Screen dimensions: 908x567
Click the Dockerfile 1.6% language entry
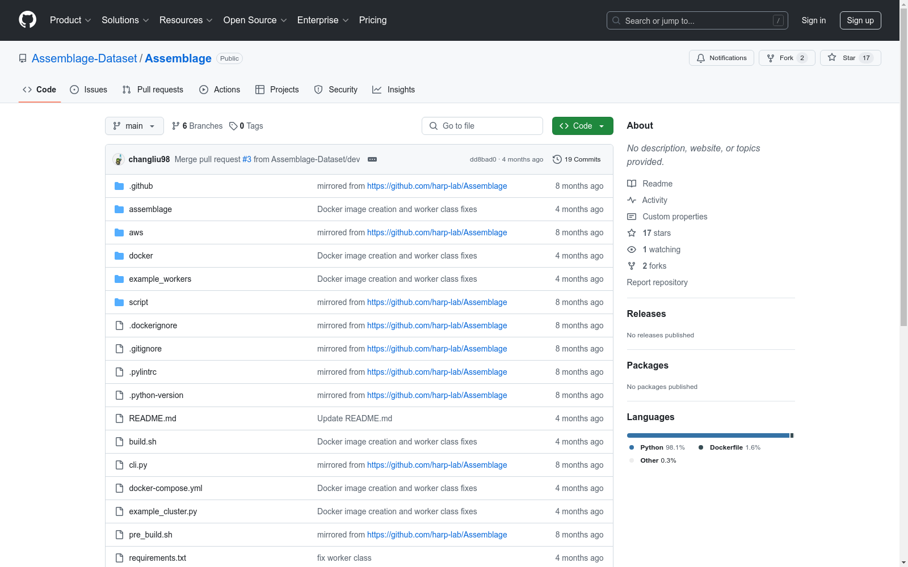point(729,447)
